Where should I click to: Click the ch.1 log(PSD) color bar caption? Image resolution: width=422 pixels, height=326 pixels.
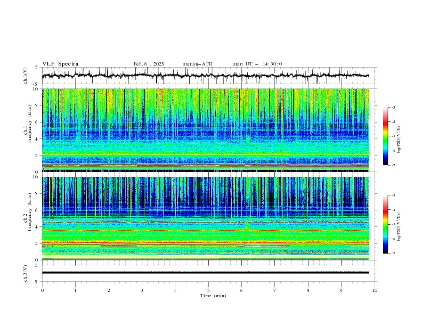pos(399,139)
